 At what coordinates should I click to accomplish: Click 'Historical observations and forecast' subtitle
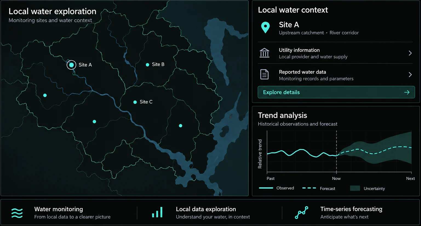297,124
